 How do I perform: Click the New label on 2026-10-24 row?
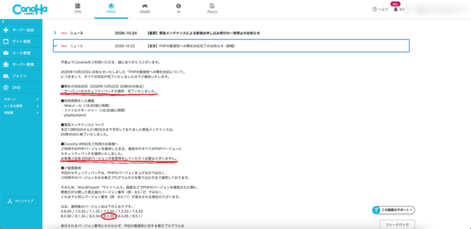point(64,33)
